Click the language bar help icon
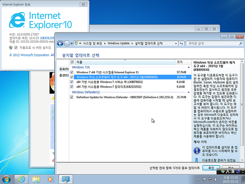 [238, 172]
